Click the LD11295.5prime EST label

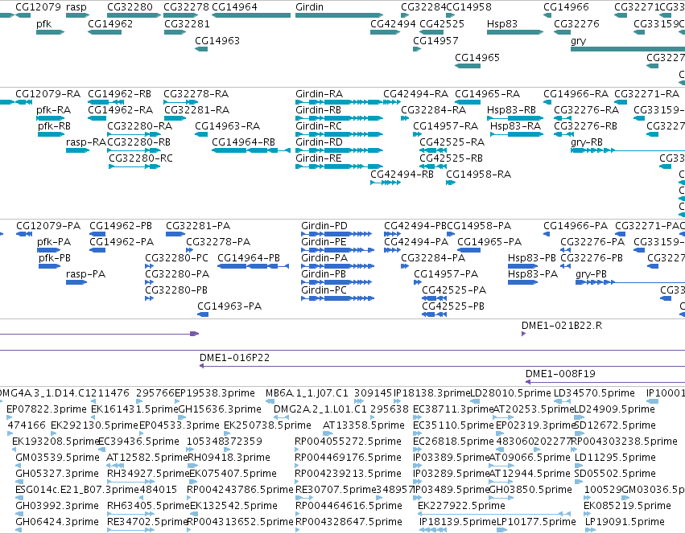(615, 458)
